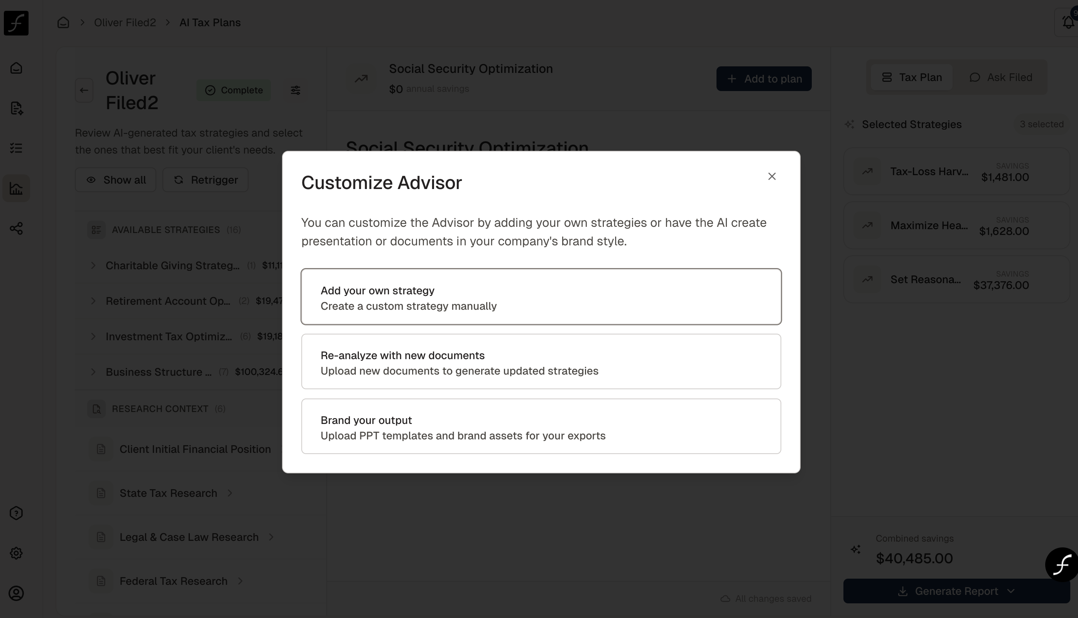This screenshot has height=618, width=1078.
Task: Select Set Reasonable strategy card
Action: tap(956, 279)
